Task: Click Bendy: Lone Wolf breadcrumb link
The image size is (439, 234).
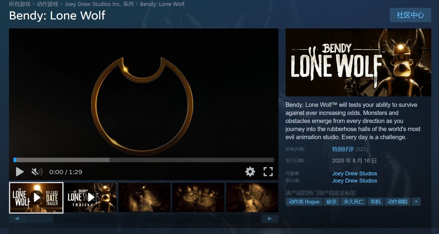Action: tap(162, 4)
